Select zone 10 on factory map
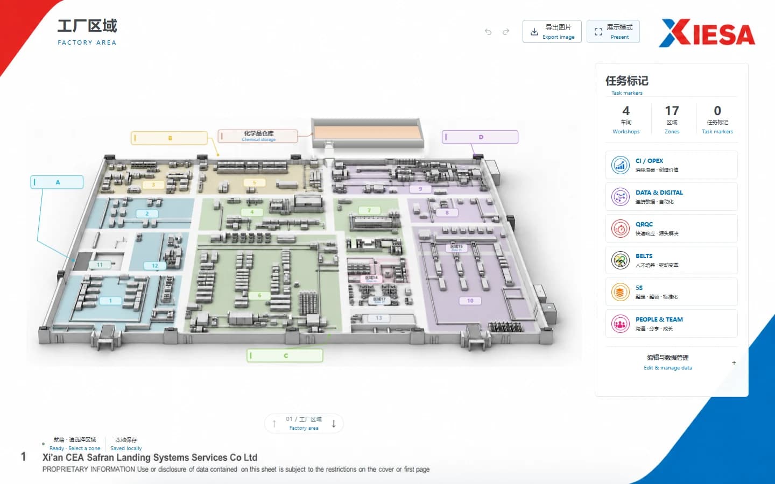775x484 pixels. 470,301
